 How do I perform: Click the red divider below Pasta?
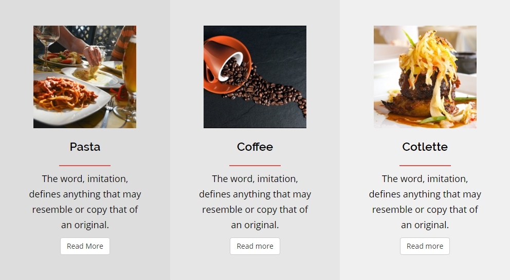[85, 166]
